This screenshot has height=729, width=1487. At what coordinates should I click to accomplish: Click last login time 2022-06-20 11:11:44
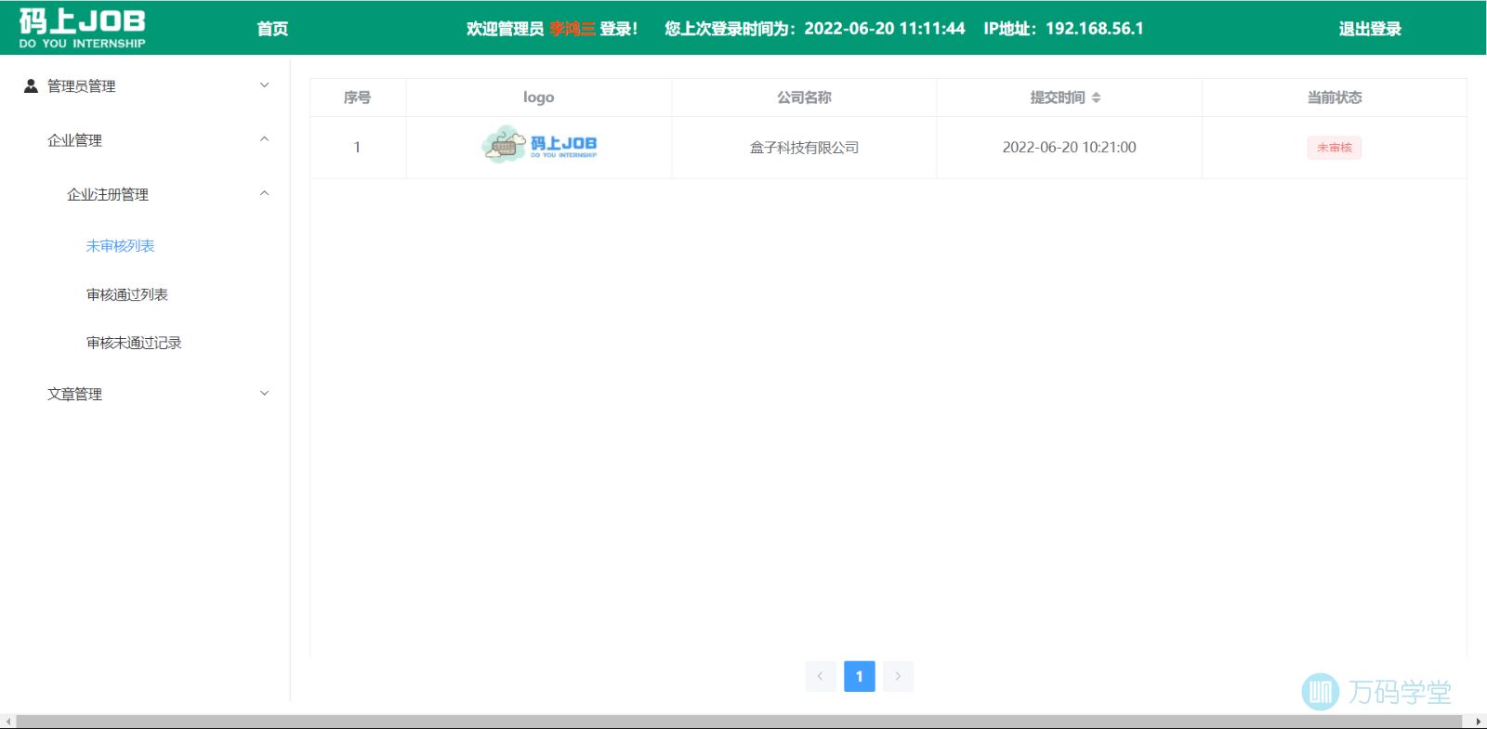pos(885,29)
